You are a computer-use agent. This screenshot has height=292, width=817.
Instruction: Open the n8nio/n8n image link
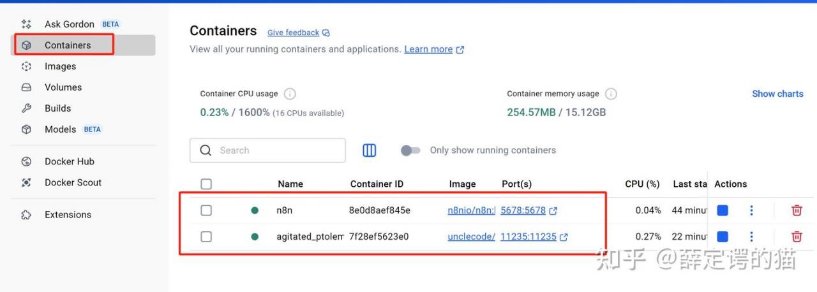coord(471,210)
